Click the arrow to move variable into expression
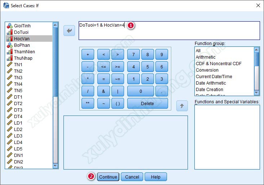 [x=69, y=31]
